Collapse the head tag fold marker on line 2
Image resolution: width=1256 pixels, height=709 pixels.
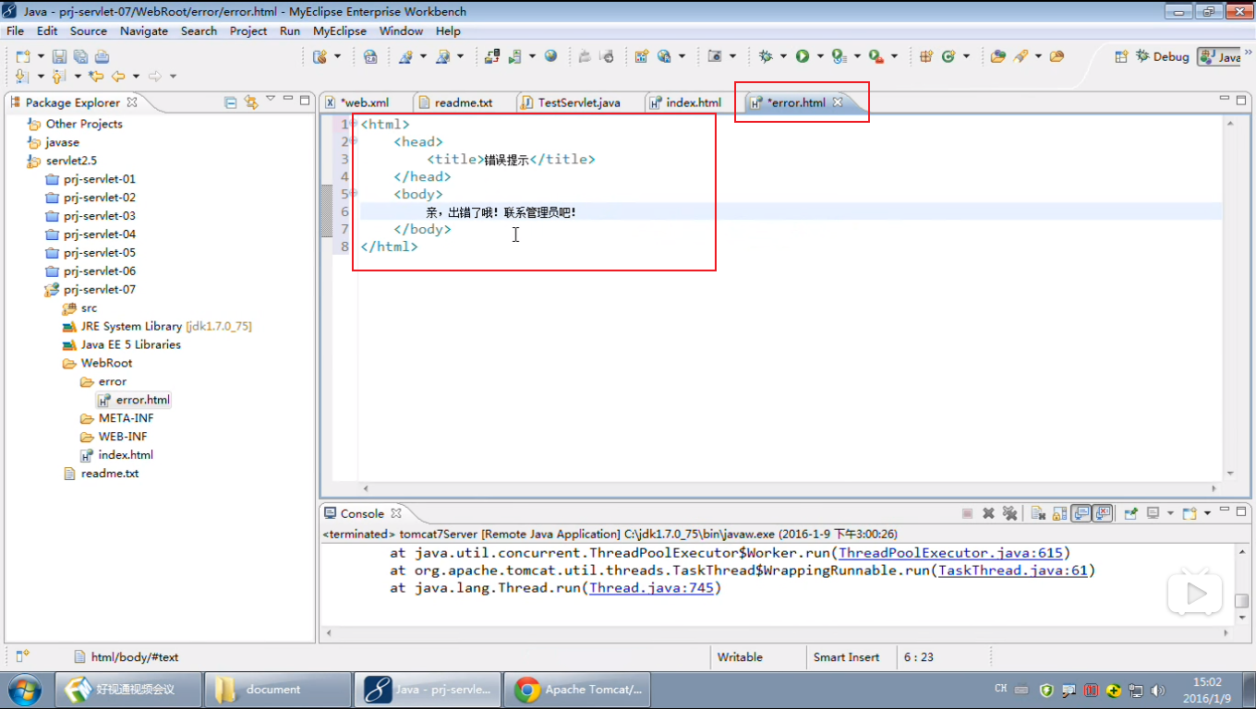pos(355,141)
